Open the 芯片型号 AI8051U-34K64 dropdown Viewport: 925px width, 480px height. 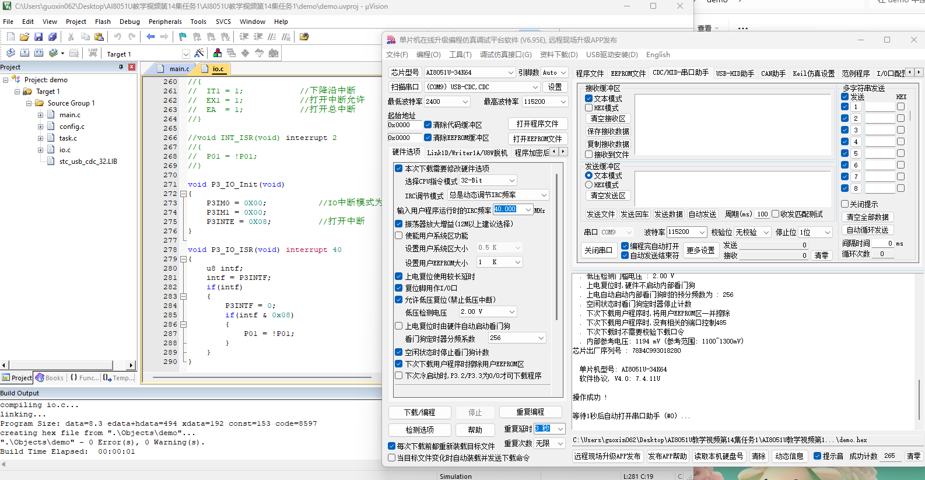click(x=469, y=72)
